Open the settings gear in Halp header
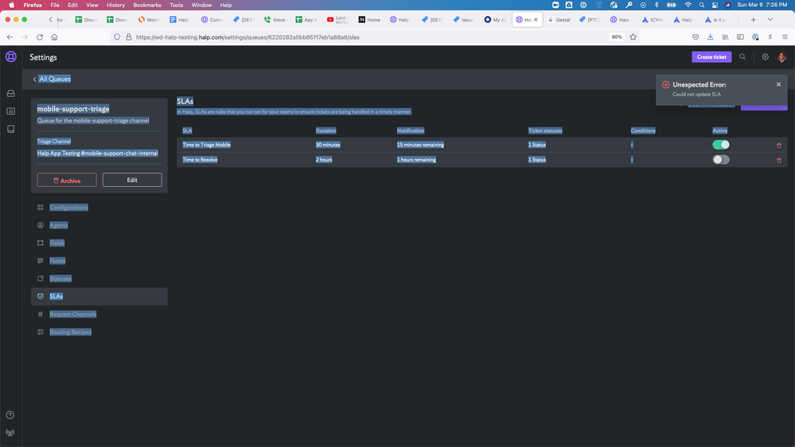The width and height of the screenshot is (795, 447). (x=765, y=57)
